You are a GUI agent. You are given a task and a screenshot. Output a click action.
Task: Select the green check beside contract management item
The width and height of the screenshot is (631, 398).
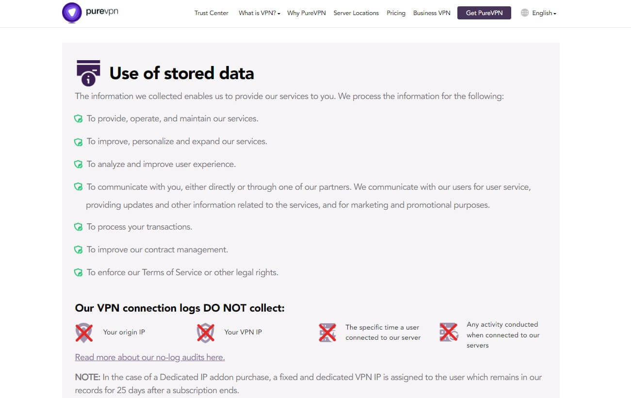79,249
